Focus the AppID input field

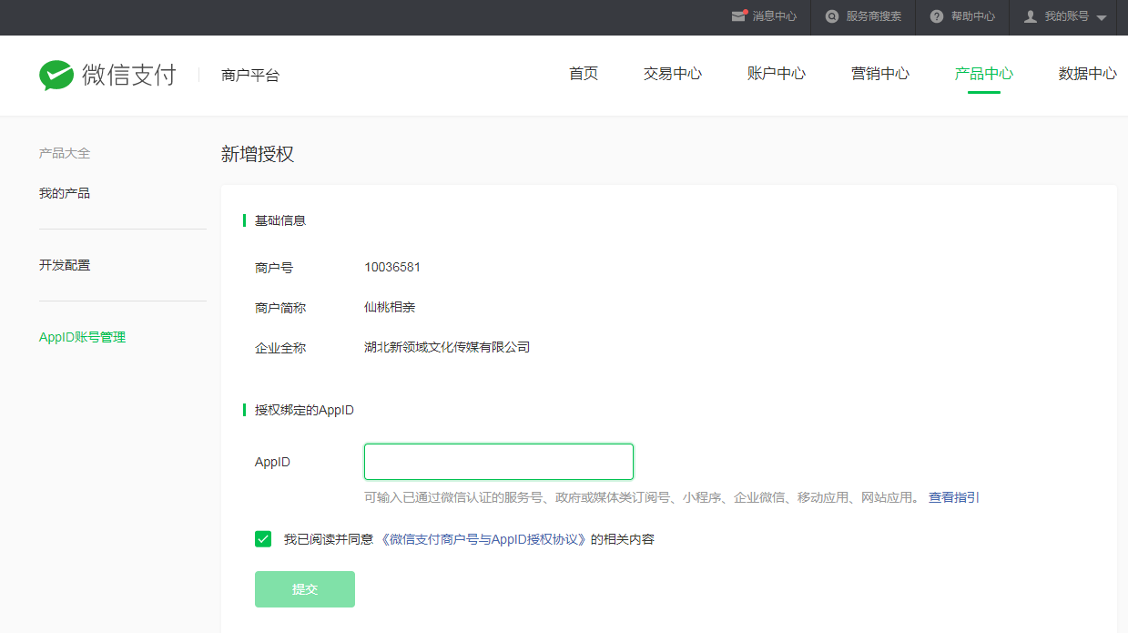[x=499, y=462]
